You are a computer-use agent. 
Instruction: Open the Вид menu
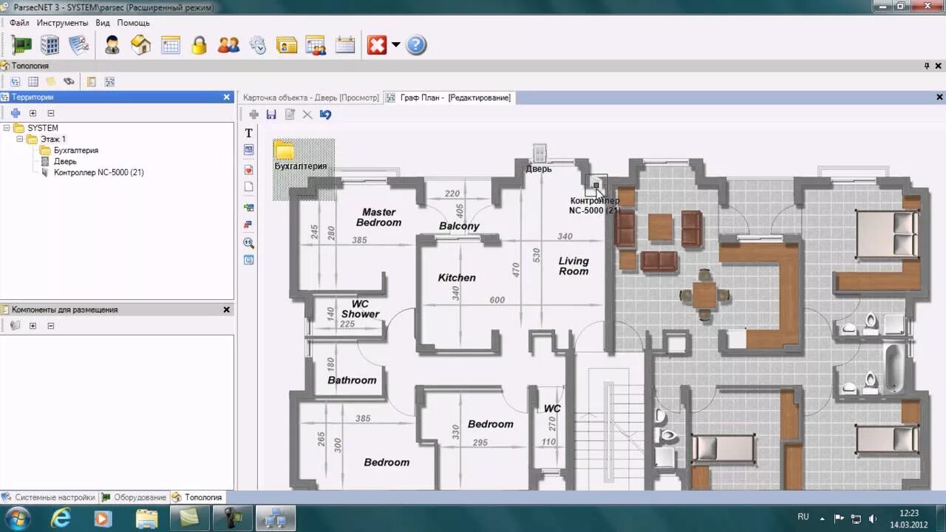pos(103,23)
